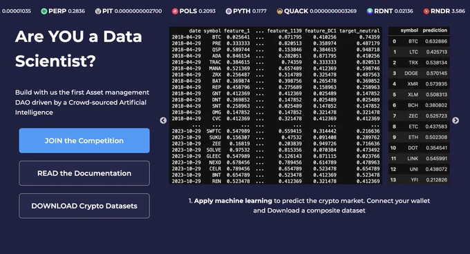This screenshot has width=470, height=254.
Task: Go to previous slide with left arrow
Action: (x=163, y=120)
